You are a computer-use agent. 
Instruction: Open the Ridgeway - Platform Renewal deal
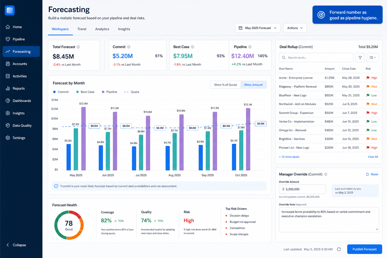(298, 87)
